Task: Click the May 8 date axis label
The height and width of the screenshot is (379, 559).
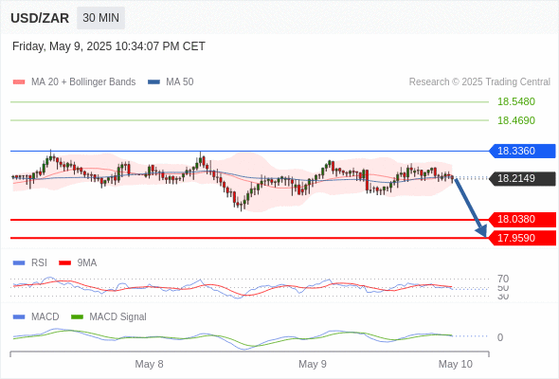Action: pos(149,364)
